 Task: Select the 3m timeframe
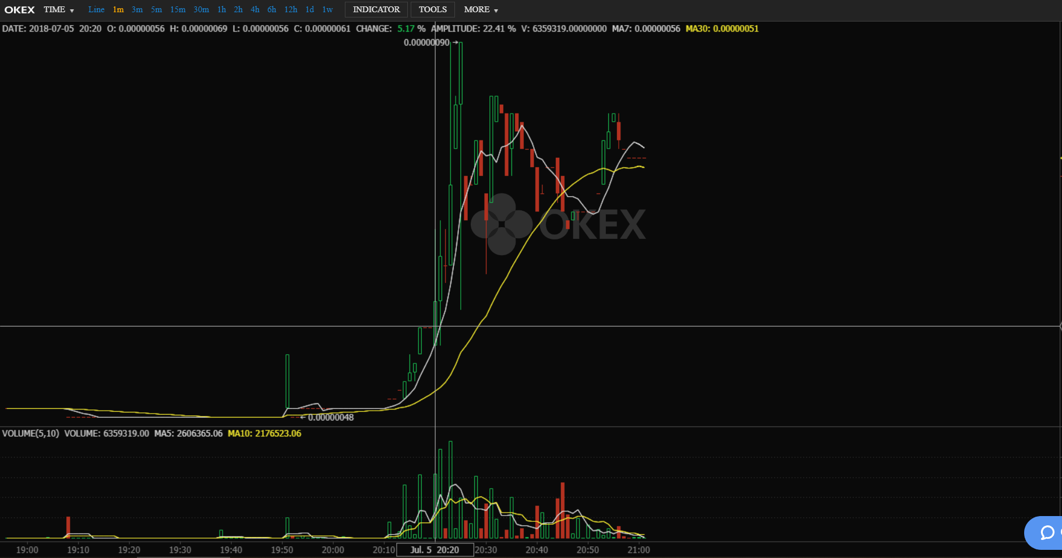point(137,9)
